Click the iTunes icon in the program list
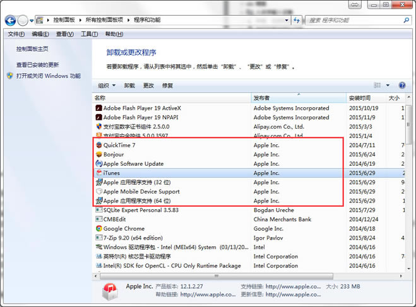Image resolution: width=416 pixels, height=307 pixels. click(99, 173)
